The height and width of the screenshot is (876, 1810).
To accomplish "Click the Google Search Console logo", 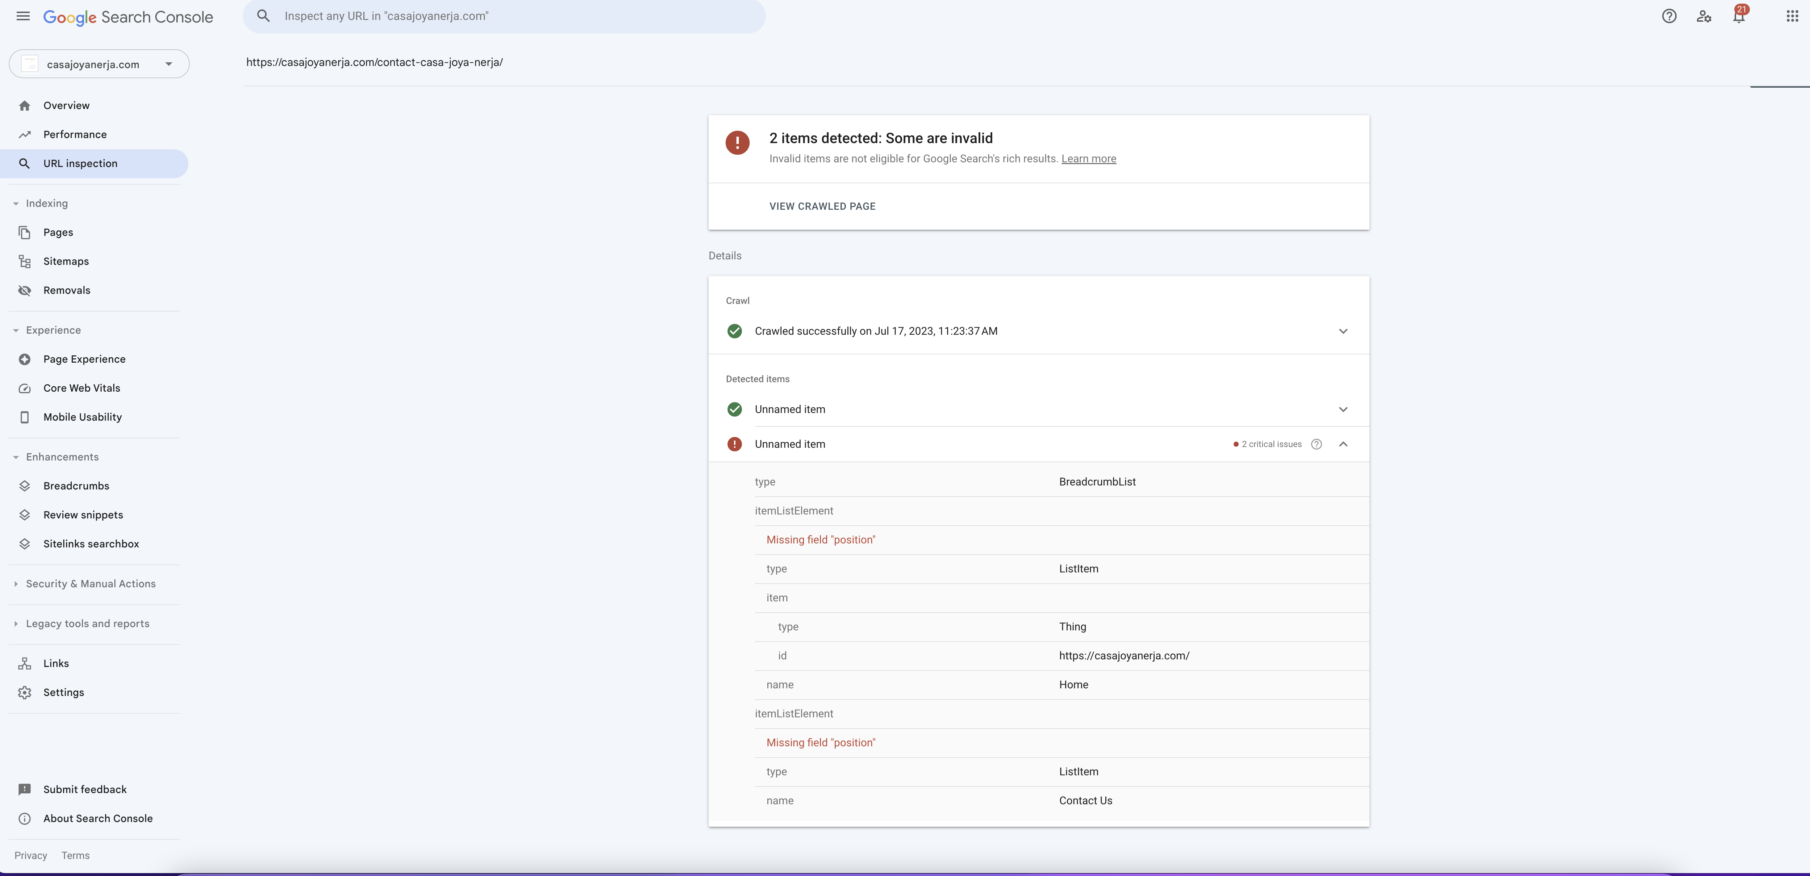I will pos(128,17).
